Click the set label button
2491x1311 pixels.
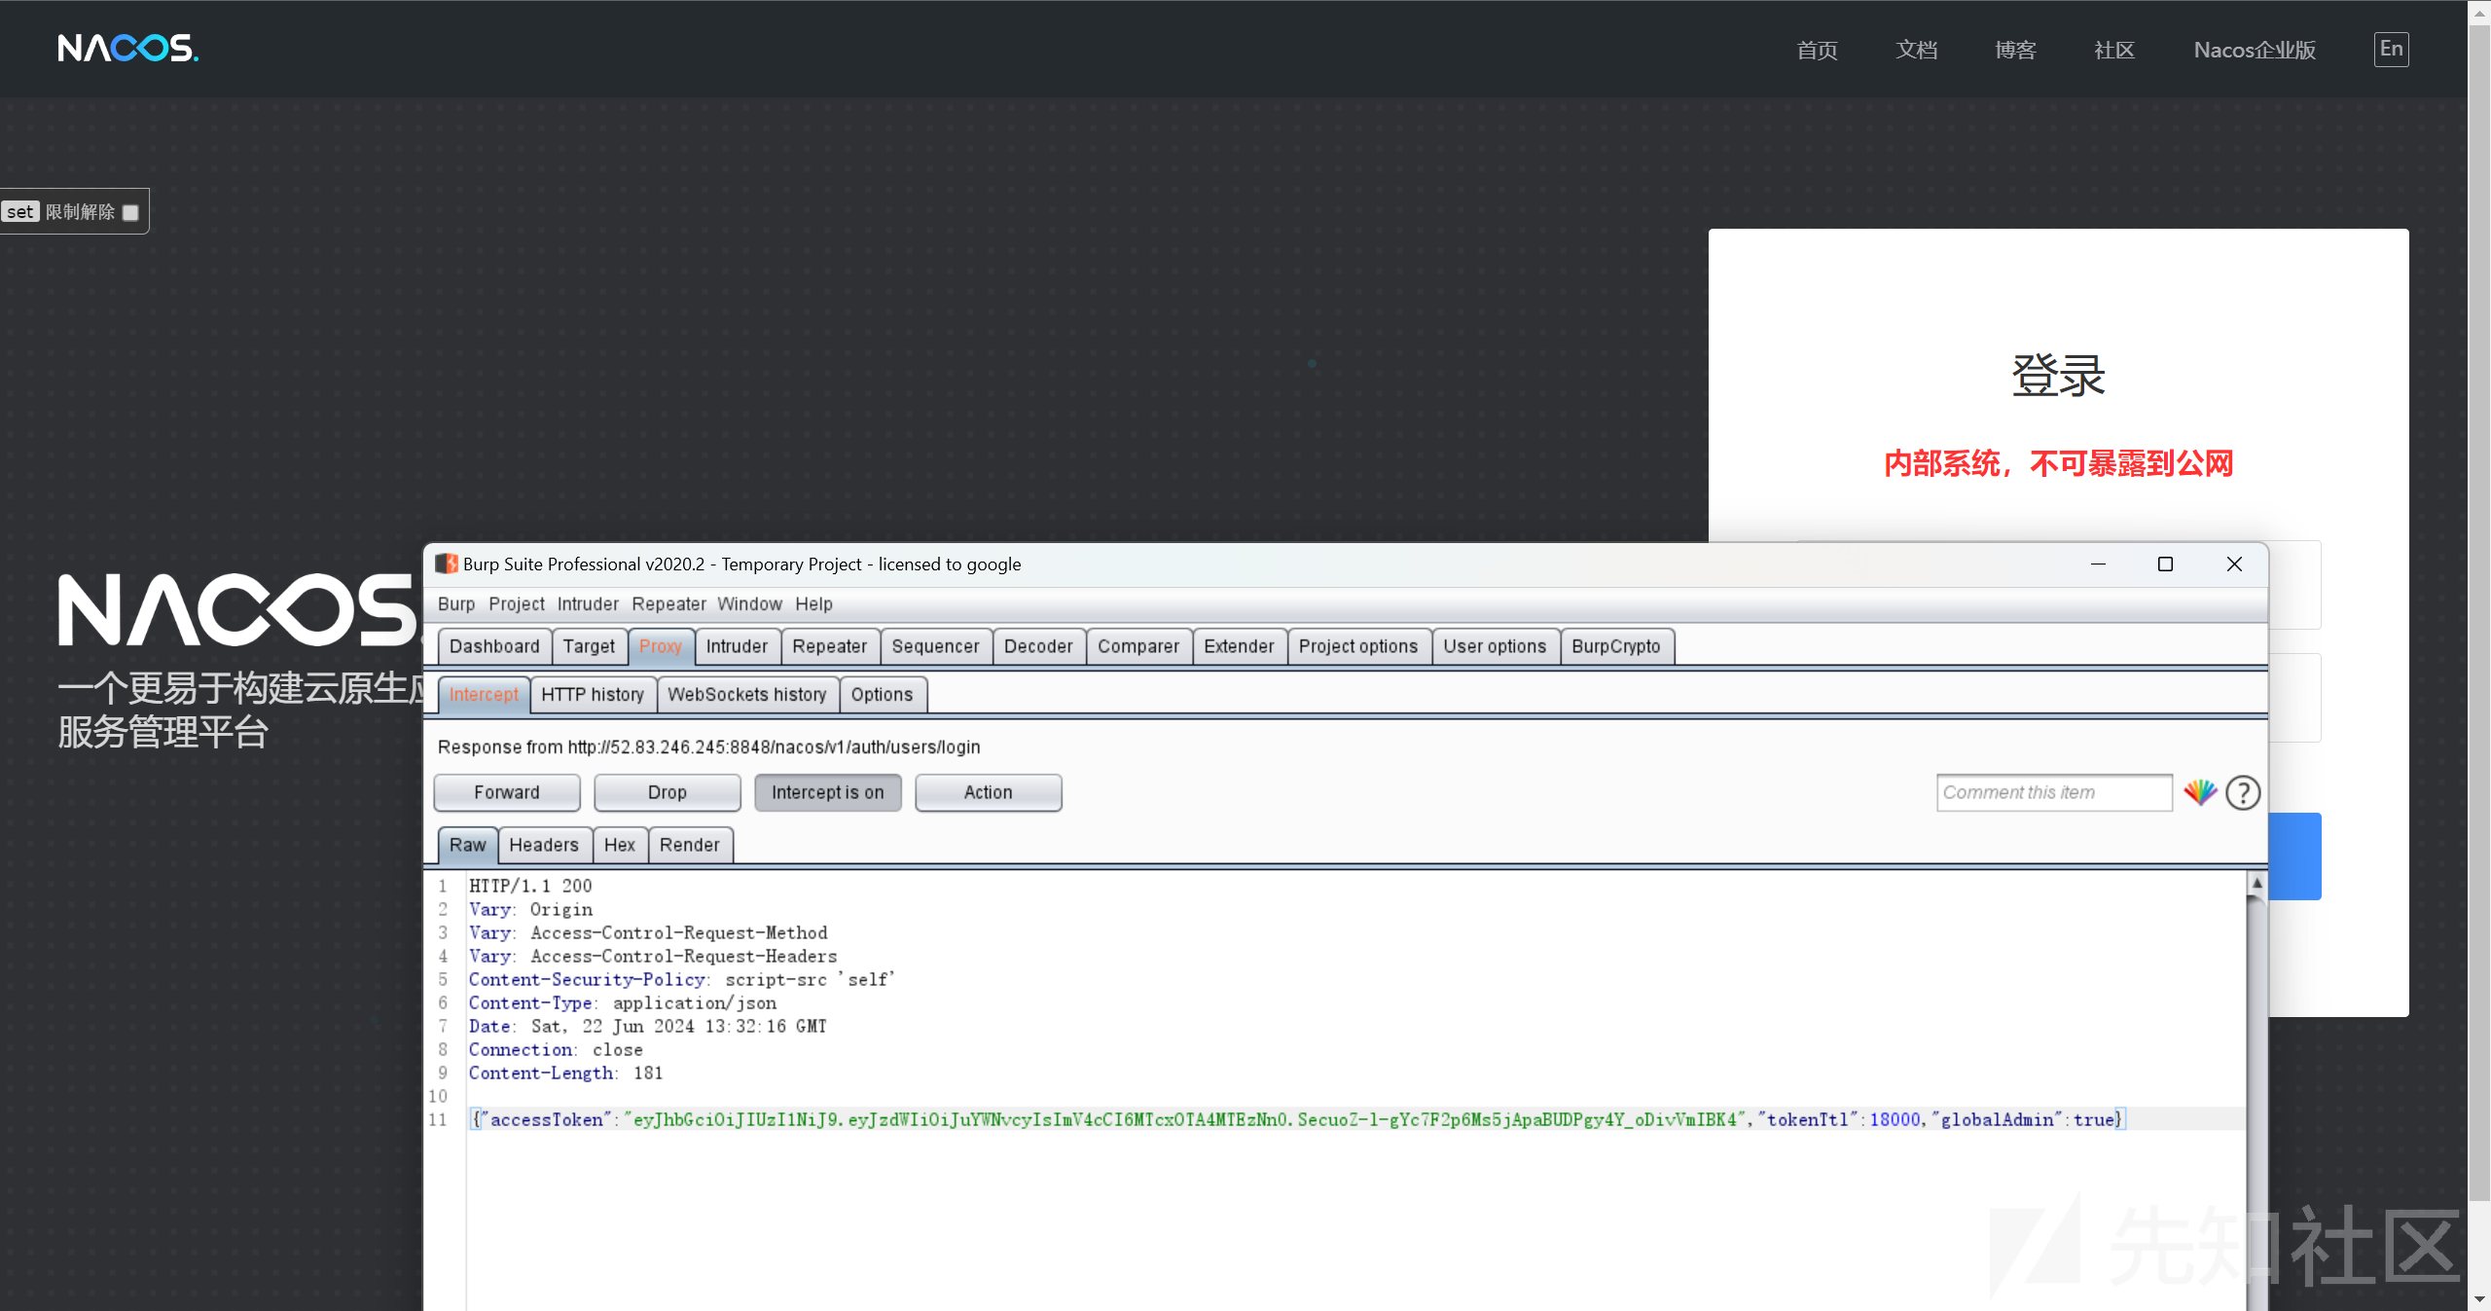pos(19,211)
